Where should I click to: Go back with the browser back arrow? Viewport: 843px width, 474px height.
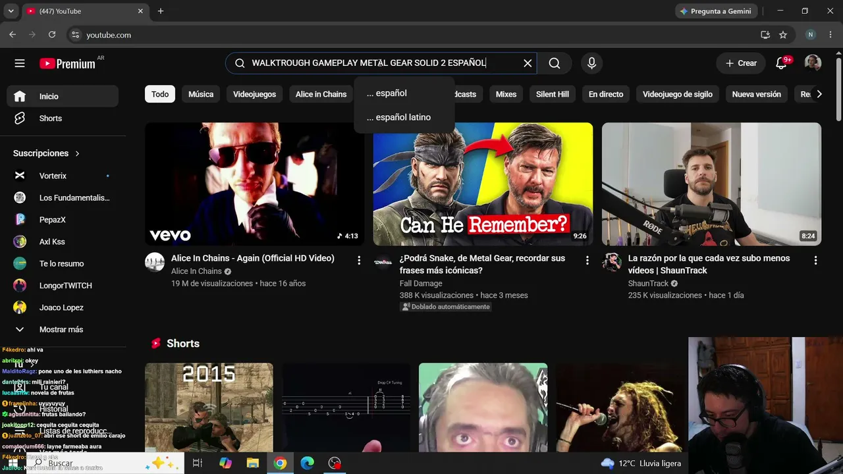tap(13, 35)
